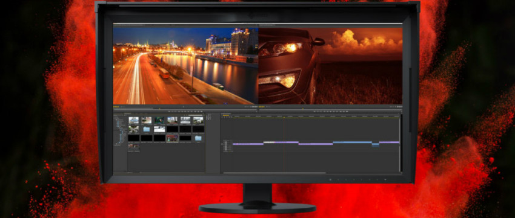Click the red timeline playhead marker
The width and height of the screenshot is (515, 218).
tap(284, 117)
